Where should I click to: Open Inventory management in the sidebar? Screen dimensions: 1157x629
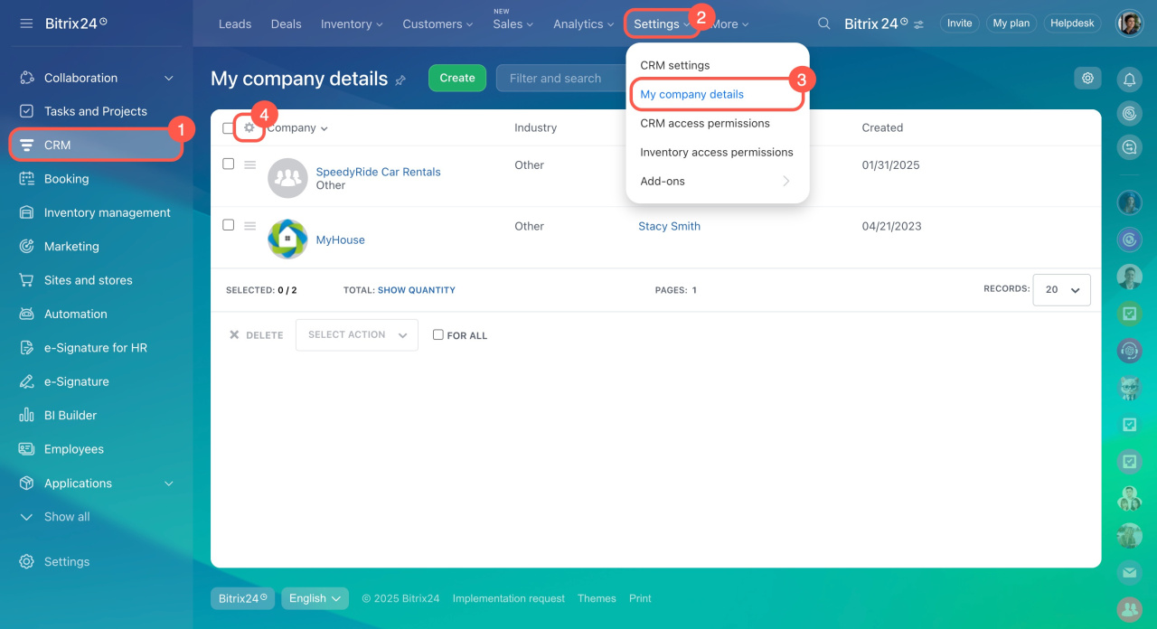point(107,212)
